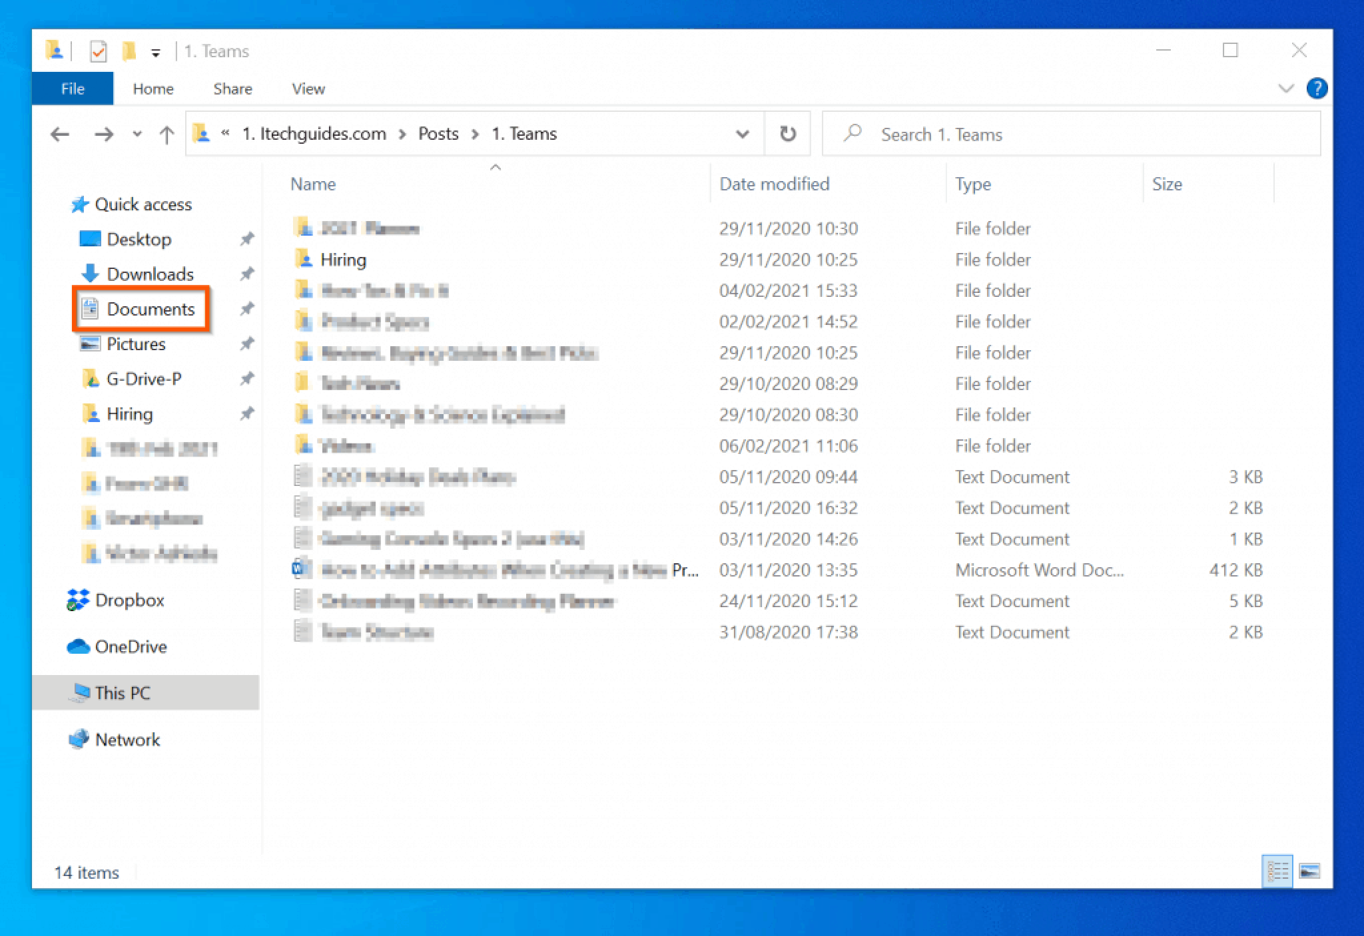Open Desktop in Quick access

(x=139, y=239)
